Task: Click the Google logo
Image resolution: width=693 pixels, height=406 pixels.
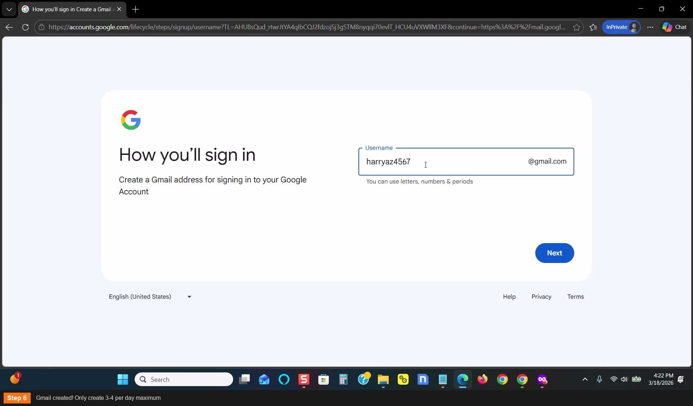Action: coord(131,120)
